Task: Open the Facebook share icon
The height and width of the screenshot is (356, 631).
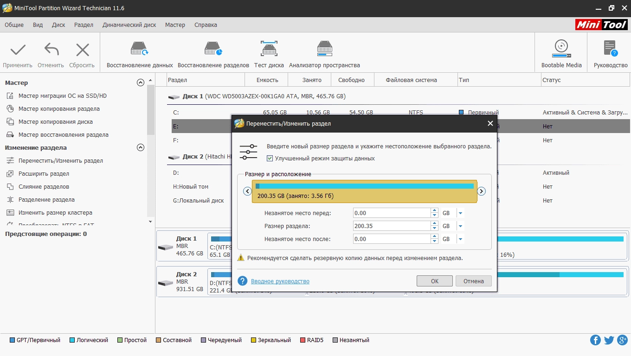Action: pyautogui.click(x=595, y=340)
